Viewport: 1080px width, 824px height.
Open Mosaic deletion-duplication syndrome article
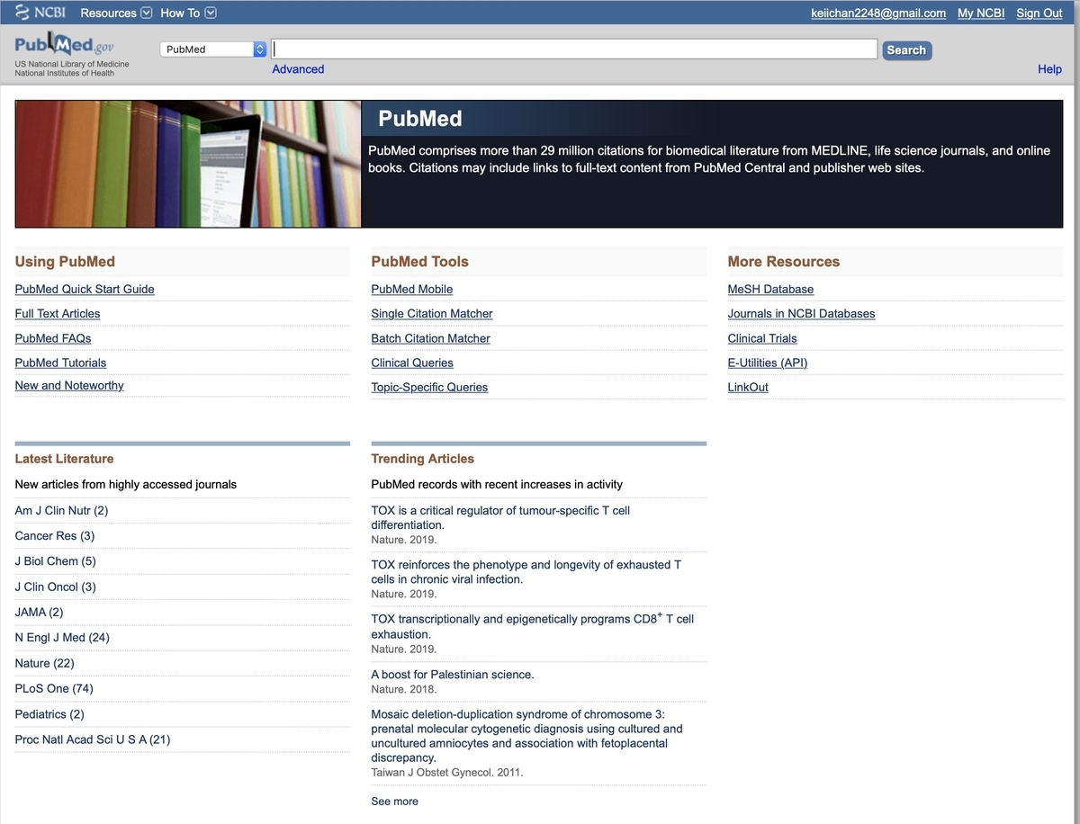pos(526,736)
